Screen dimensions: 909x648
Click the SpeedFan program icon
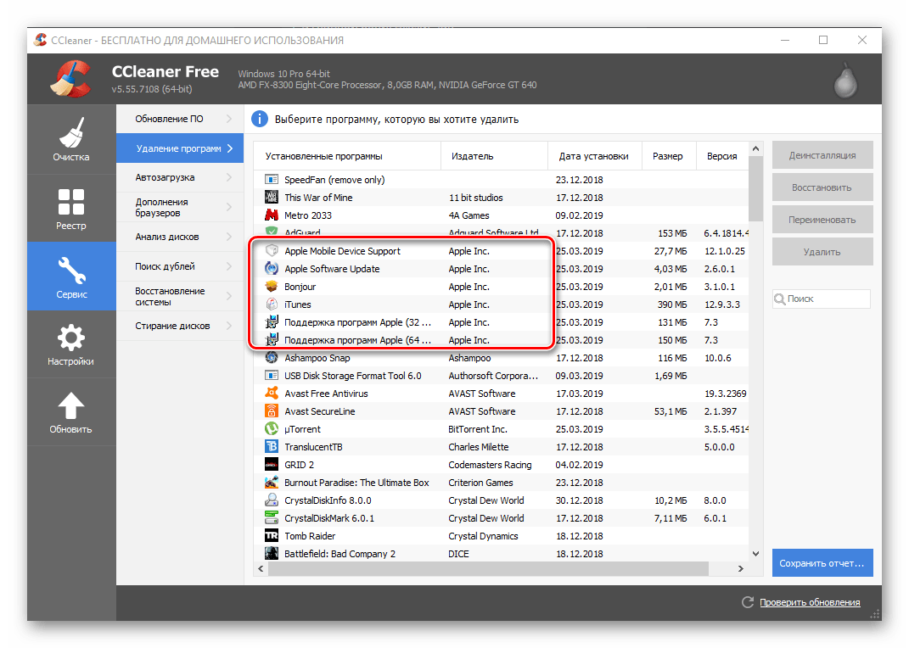(272, 180)
